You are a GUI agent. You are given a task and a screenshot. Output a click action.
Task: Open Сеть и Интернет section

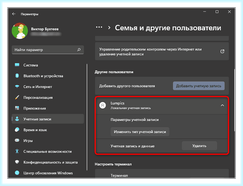[48, 87]
